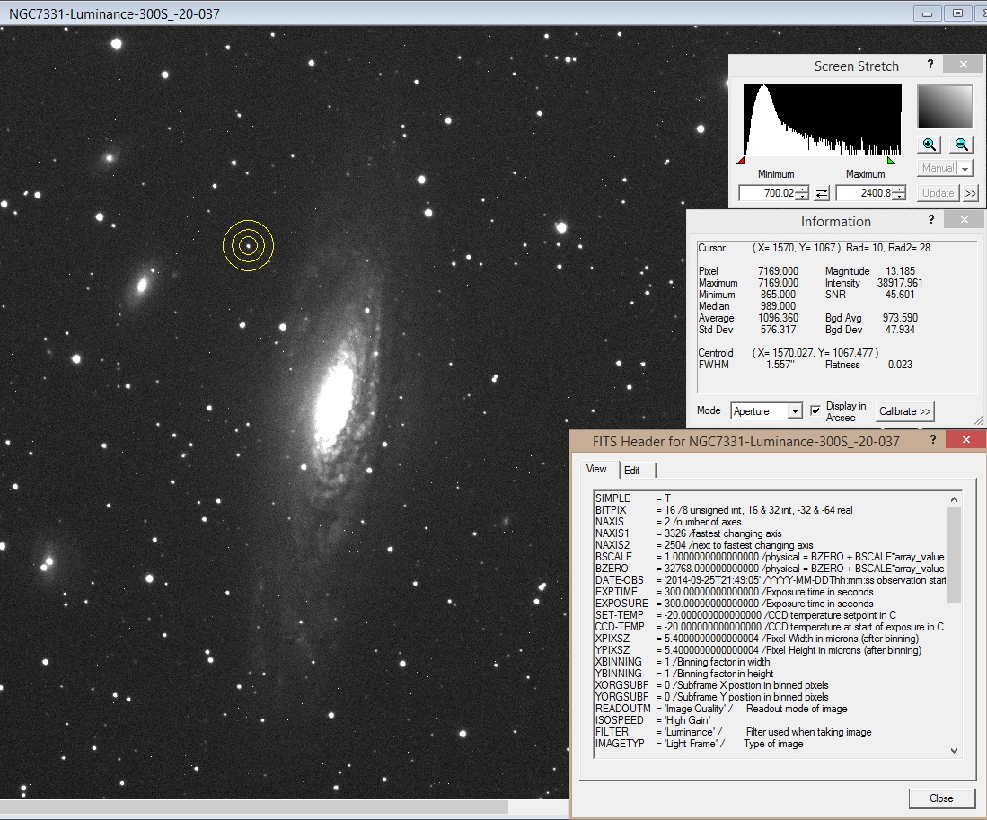987x820 pixels.
Task: Expand Screen Stretch options with >> button
Action: tap(971, 193)
